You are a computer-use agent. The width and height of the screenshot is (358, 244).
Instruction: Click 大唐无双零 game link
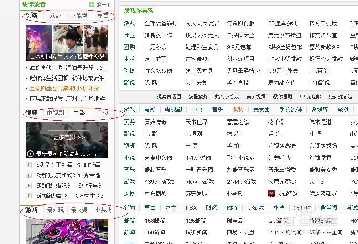point(282,182)
